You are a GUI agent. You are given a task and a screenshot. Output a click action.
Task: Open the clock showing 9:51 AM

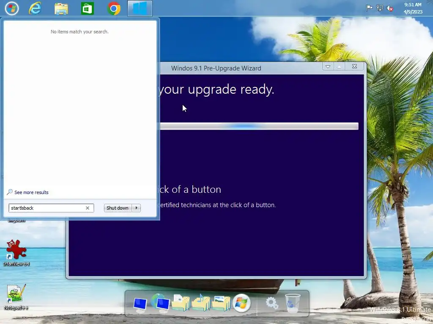point(413,8)
